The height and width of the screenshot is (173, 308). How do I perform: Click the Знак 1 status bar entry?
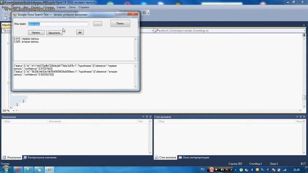274,163
